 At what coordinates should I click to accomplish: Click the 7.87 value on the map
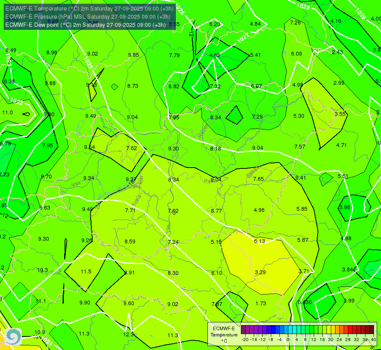coord(217,304)
